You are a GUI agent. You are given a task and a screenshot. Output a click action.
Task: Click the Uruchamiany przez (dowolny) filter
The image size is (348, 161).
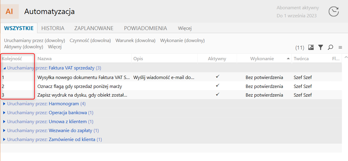coord(35,41)
